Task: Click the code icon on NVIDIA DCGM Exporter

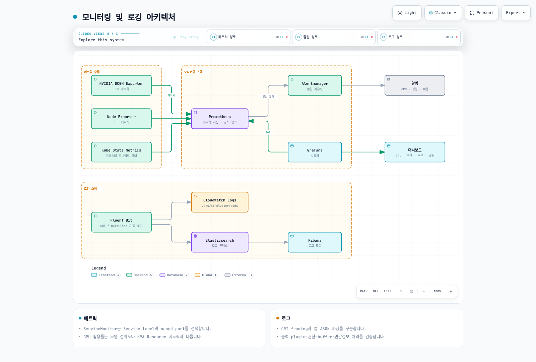Action: 95,79
